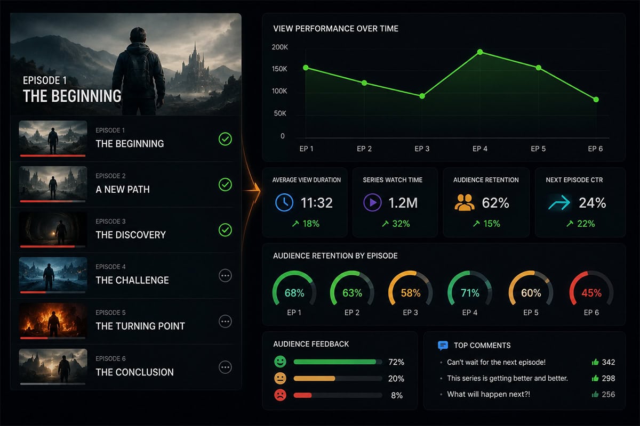Toggle the green checkmark on A New Path
This screenshot has height=426, width=640.
coord(225,185)
